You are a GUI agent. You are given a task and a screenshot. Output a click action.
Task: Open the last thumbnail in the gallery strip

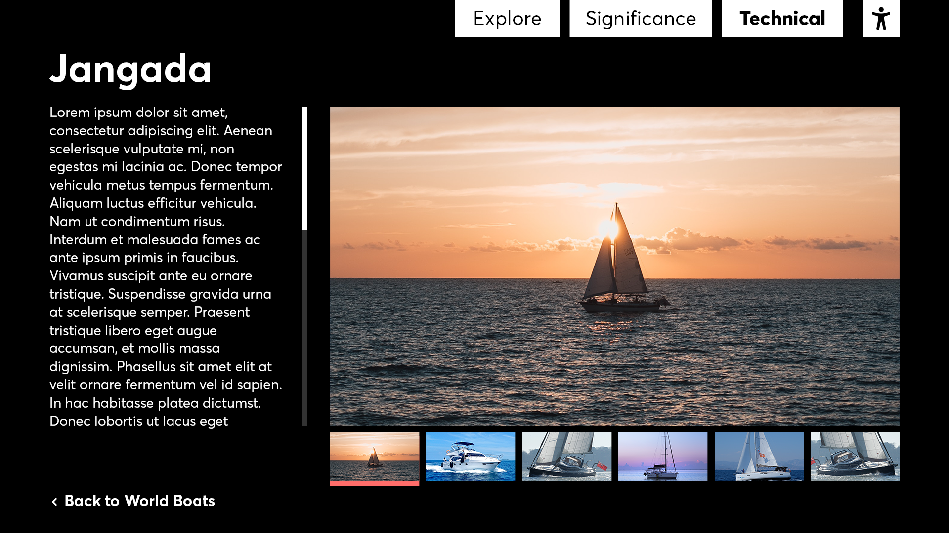coord(855,456)
